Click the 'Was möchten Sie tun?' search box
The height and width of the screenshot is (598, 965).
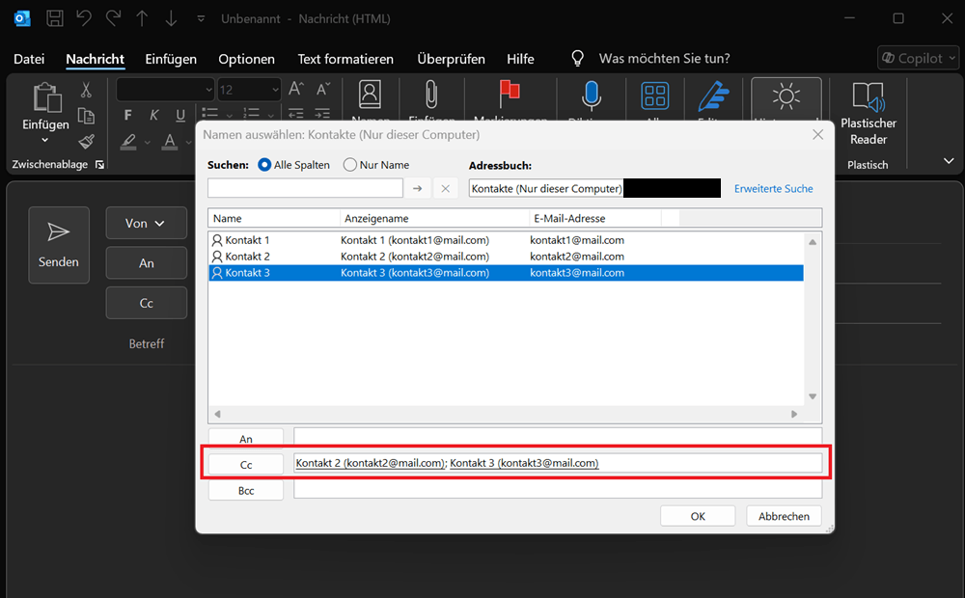[664, 59]
